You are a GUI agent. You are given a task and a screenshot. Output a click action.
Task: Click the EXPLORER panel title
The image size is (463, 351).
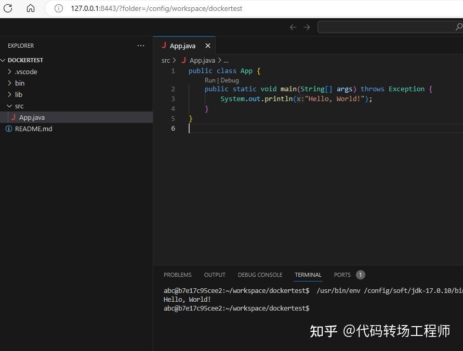(x=21, y=46)
